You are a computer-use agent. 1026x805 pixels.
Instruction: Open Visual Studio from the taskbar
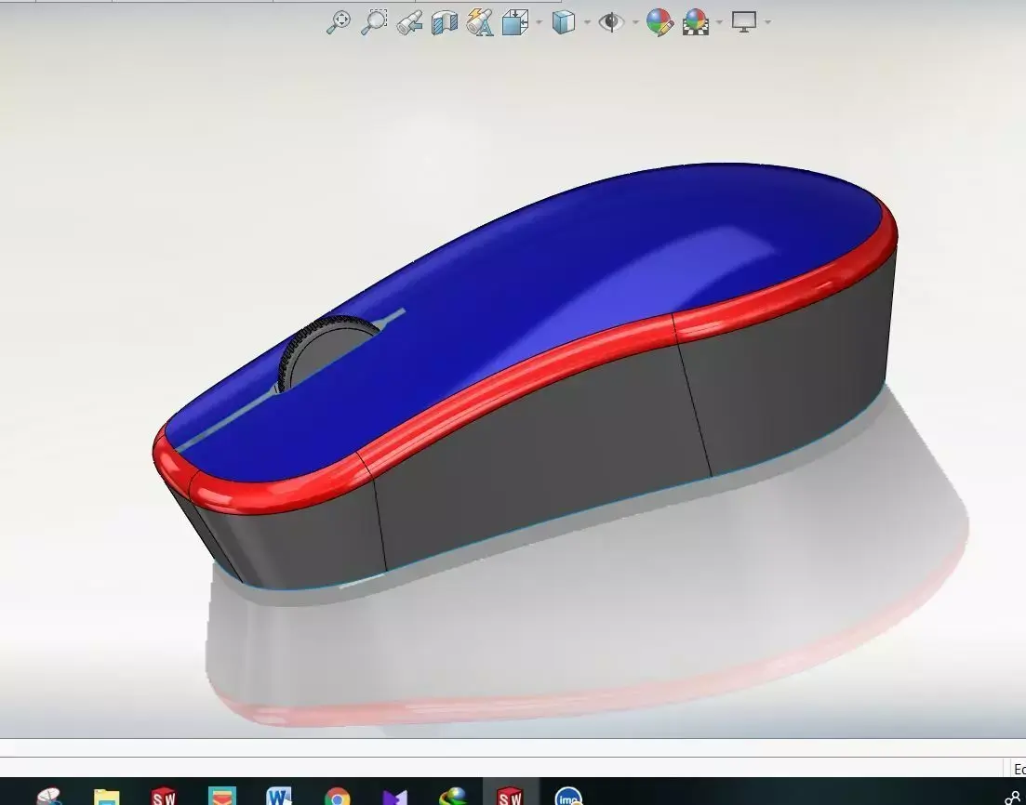click(x=394, y=797)
